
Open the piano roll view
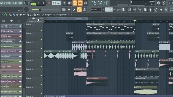coord(124,10)
